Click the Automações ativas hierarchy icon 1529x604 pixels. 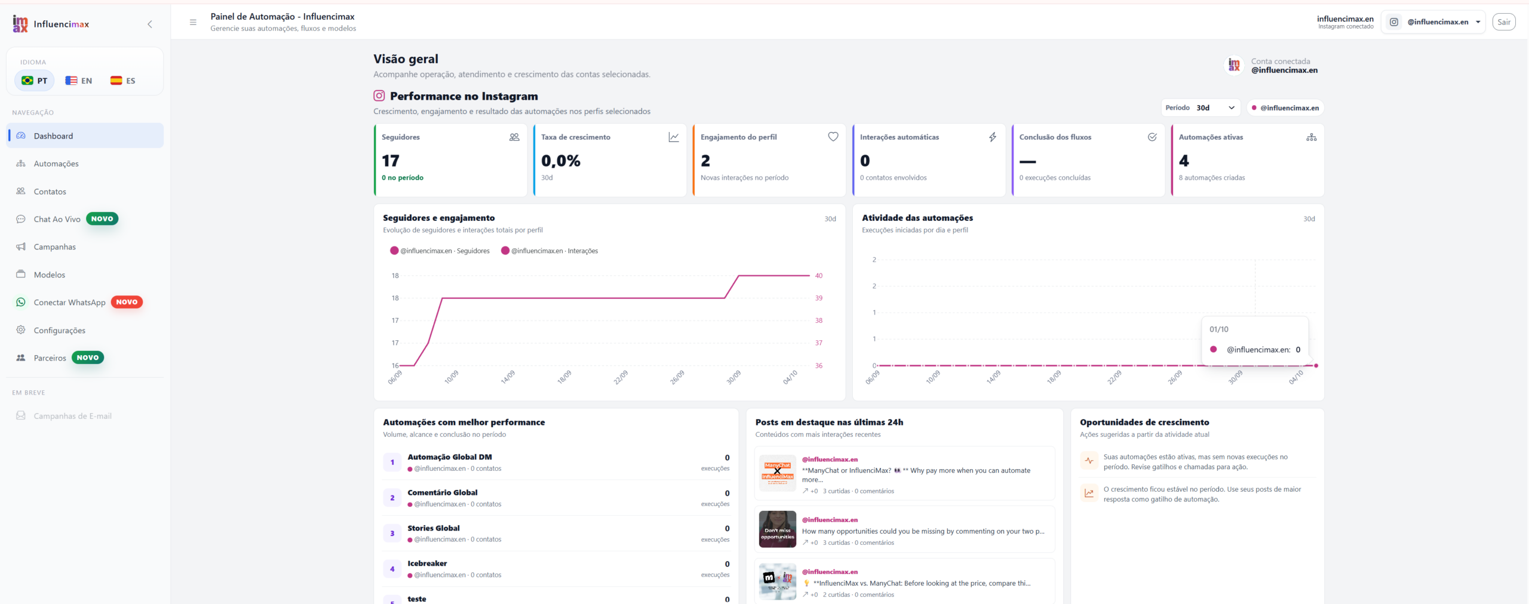point(1312,137)
